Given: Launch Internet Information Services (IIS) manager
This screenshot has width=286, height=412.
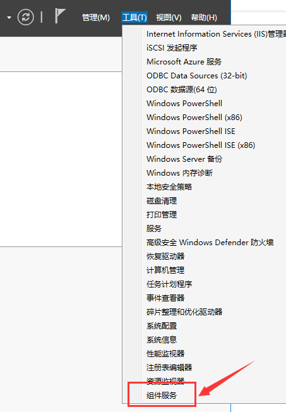Looking at the screenshot, I should [216, 34].
